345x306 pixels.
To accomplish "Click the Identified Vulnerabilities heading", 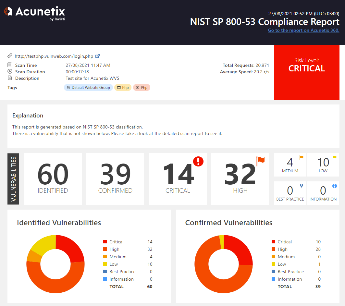I will [x=59, y=223].
